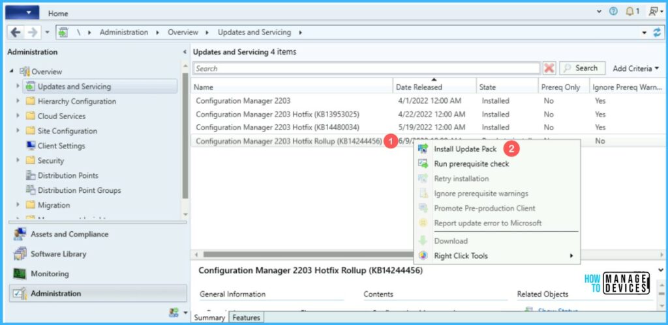Select Hotfix KB13953025 row

(x=429, y=114)
